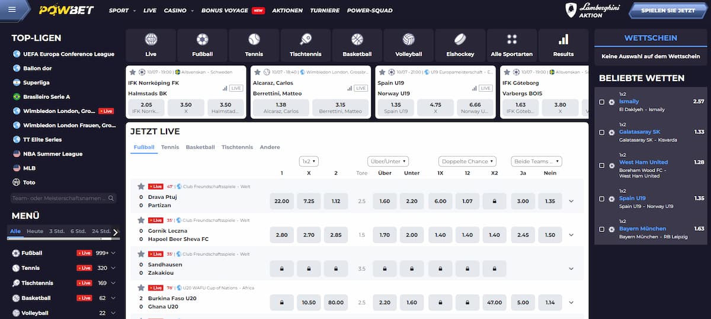Viewport: 711px width, 319px height.
Task: Open stats icon on Alcaraz card
Action: (350, 88)
